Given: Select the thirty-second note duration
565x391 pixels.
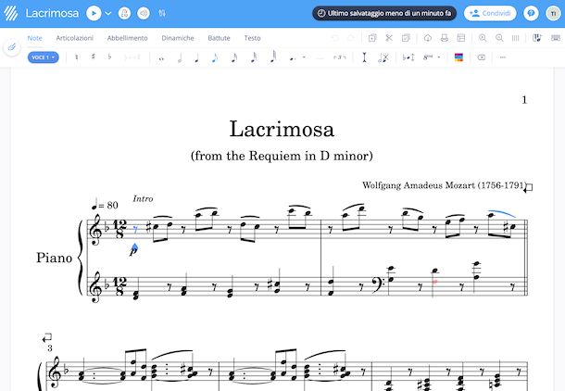Looking at the screenshot, I should coord(254,57).
